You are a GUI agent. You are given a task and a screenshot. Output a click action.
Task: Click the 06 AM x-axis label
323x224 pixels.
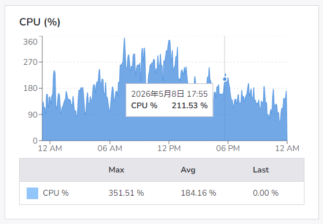(x=110, y=148)
